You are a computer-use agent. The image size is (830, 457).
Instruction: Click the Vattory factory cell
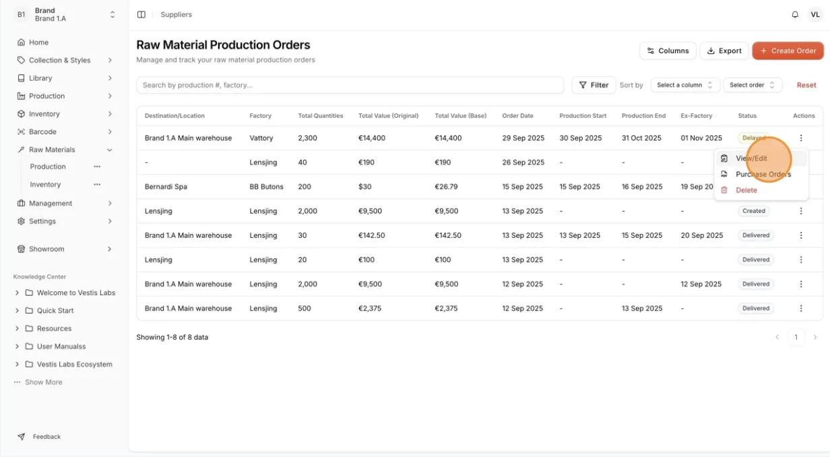[261, 138]
